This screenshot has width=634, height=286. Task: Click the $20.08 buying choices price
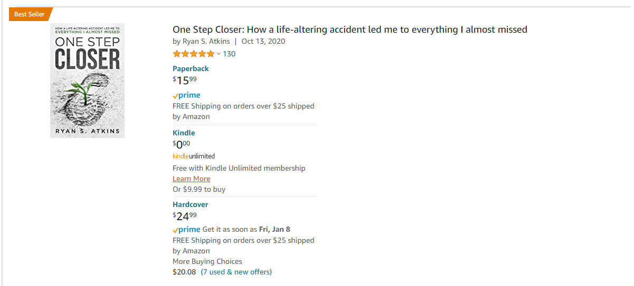click(x=184, y=272)
